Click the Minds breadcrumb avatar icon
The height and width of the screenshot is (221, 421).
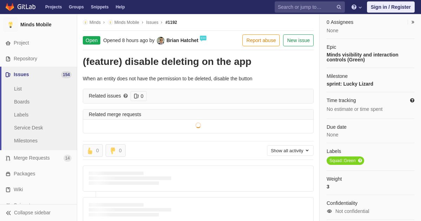coord(85,22)
